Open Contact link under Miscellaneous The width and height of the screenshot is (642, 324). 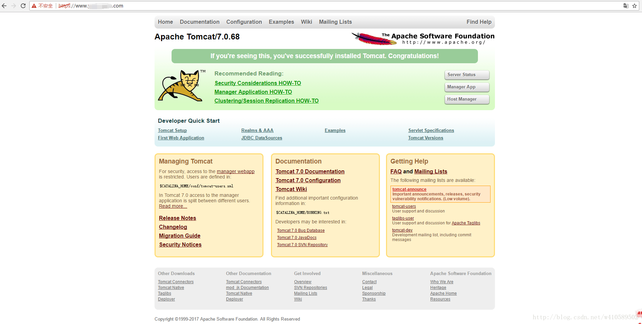[369, 282]
